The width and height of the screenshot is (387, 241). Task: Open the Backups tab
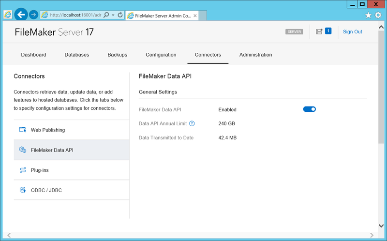coord(117,55)
